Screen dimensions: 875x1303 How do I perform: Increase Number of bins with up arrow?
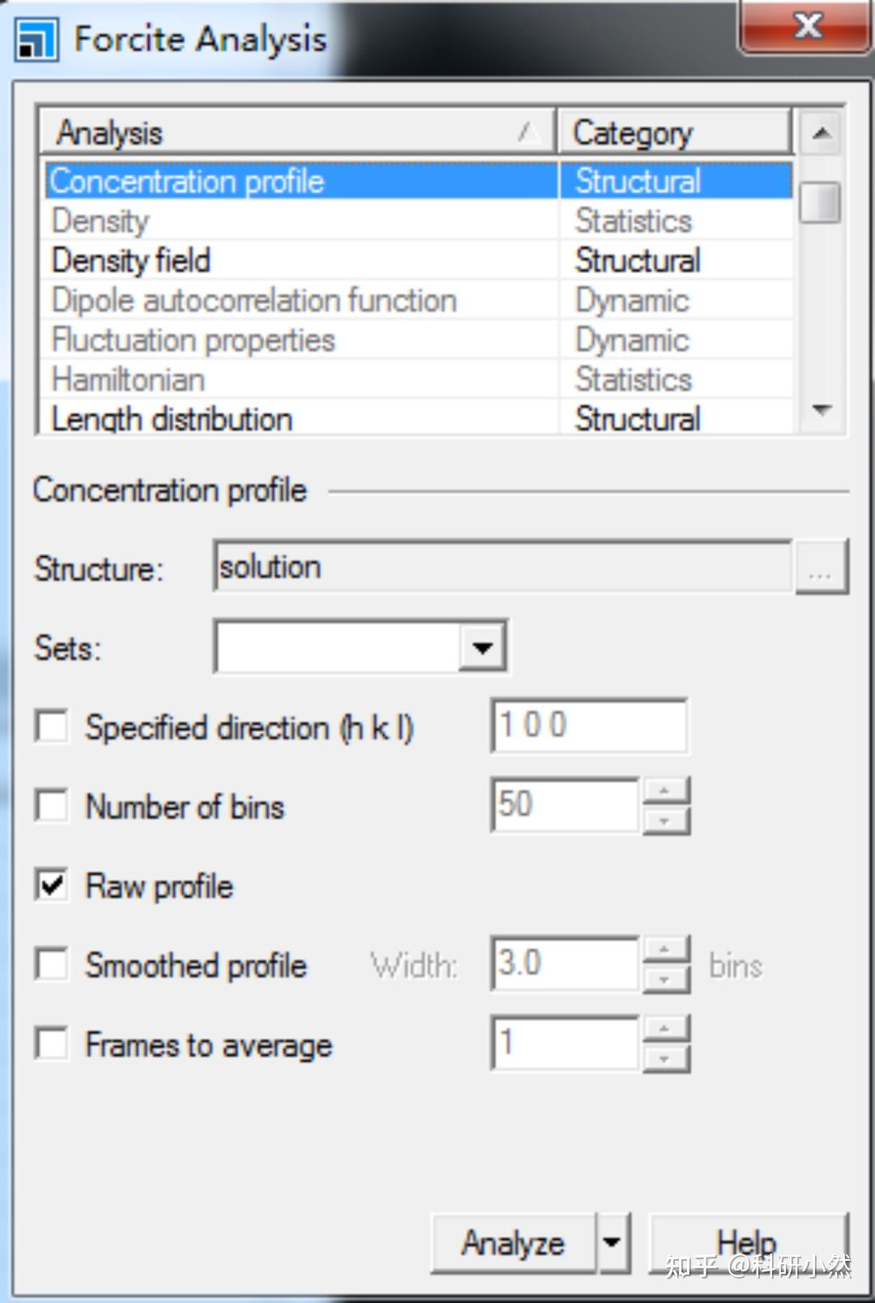(665, 791)
